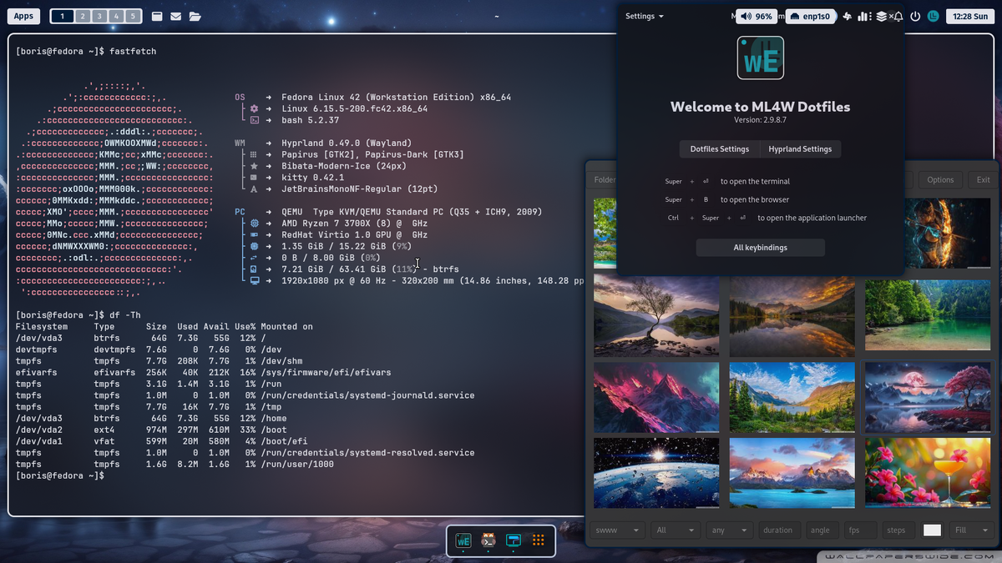The width and height of the screenshot is (1002, 563).
Task: Click 'Hyprland 0.49.0 (Wayland)' text in terminal
Action: point(347,143)
